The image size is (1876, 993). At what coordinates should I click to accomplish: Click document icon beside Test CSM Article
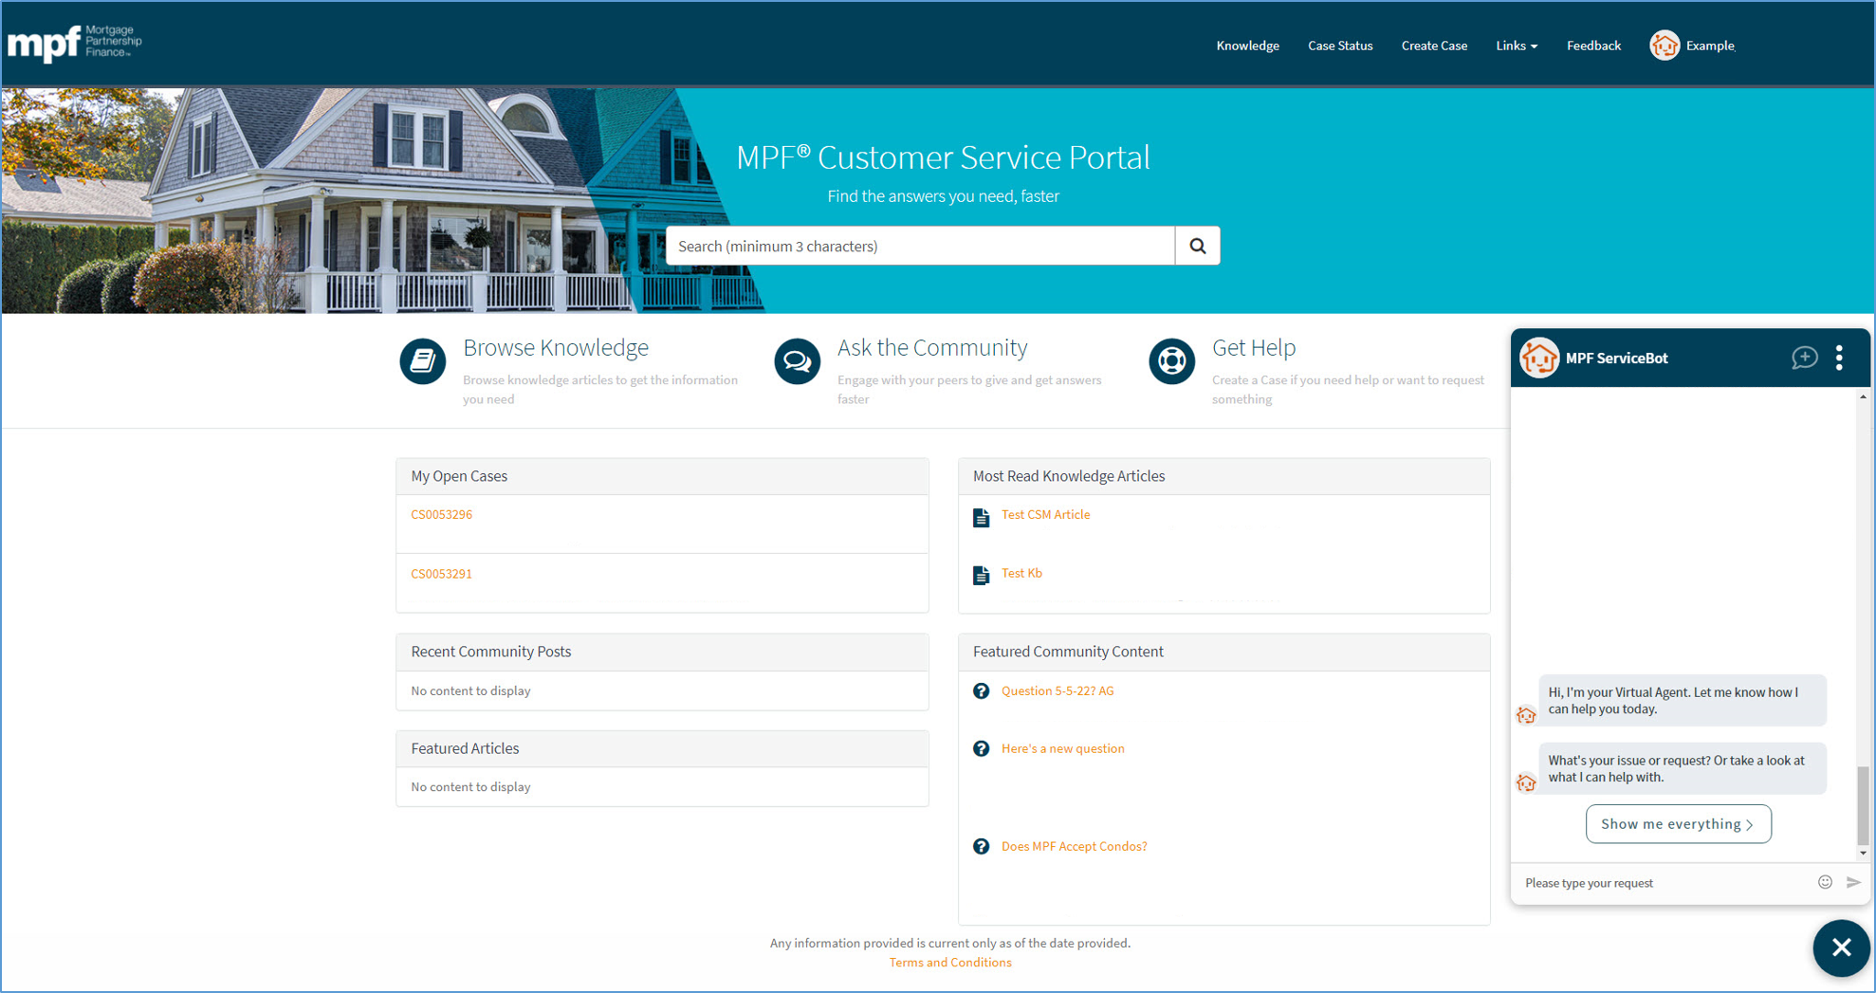[982, 517]
